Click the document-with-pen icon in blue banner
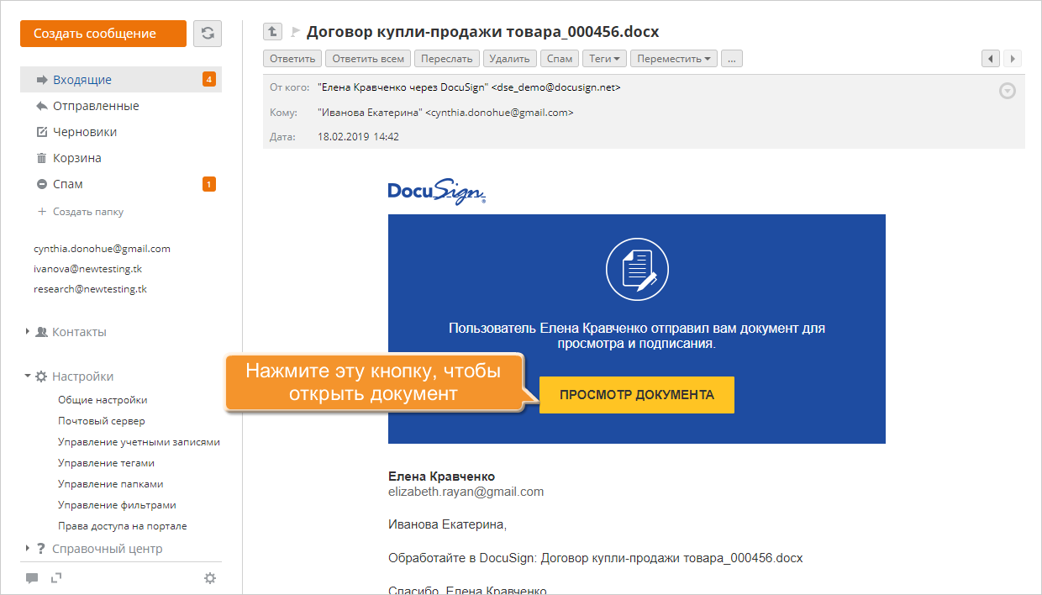 (x=638, y=270)
